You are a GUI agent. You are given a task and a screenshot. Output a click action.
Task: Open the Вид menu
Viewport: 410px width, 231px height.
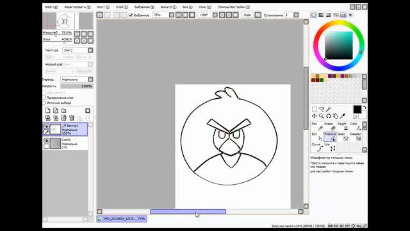pos(188,7)
